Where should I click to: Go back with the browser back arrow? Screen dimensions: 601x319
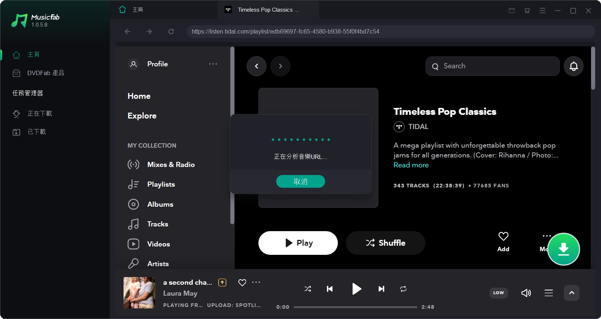coord(127,32)
